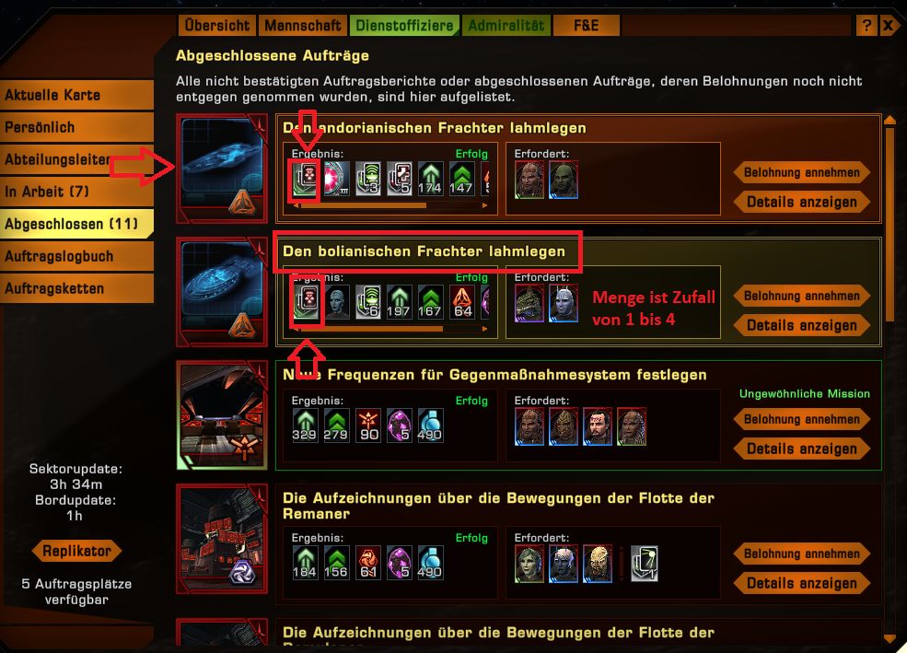Show details of Gegenmaßnahmesystem mission
Viewport: 907px width, 653px height.
point(802,449)
